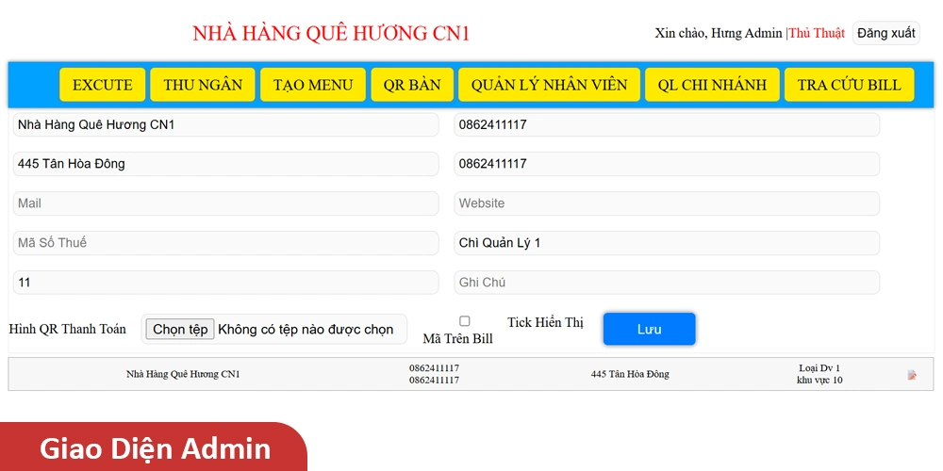Go to THU NGÂN page
Screen dimensions: 943x471
tap(203, 85)
